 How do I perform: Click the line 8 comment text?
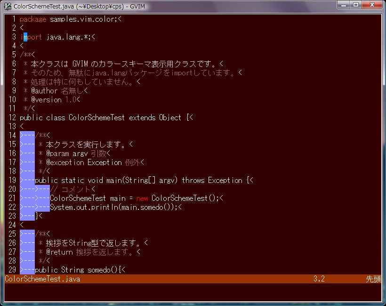(83, 82)
